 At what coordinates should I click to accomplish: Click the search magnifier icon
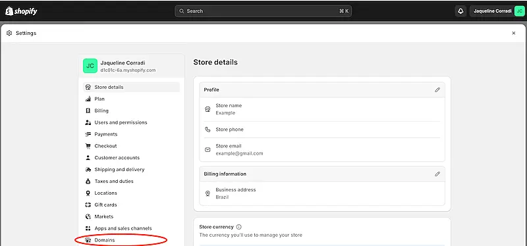(182, 11)
